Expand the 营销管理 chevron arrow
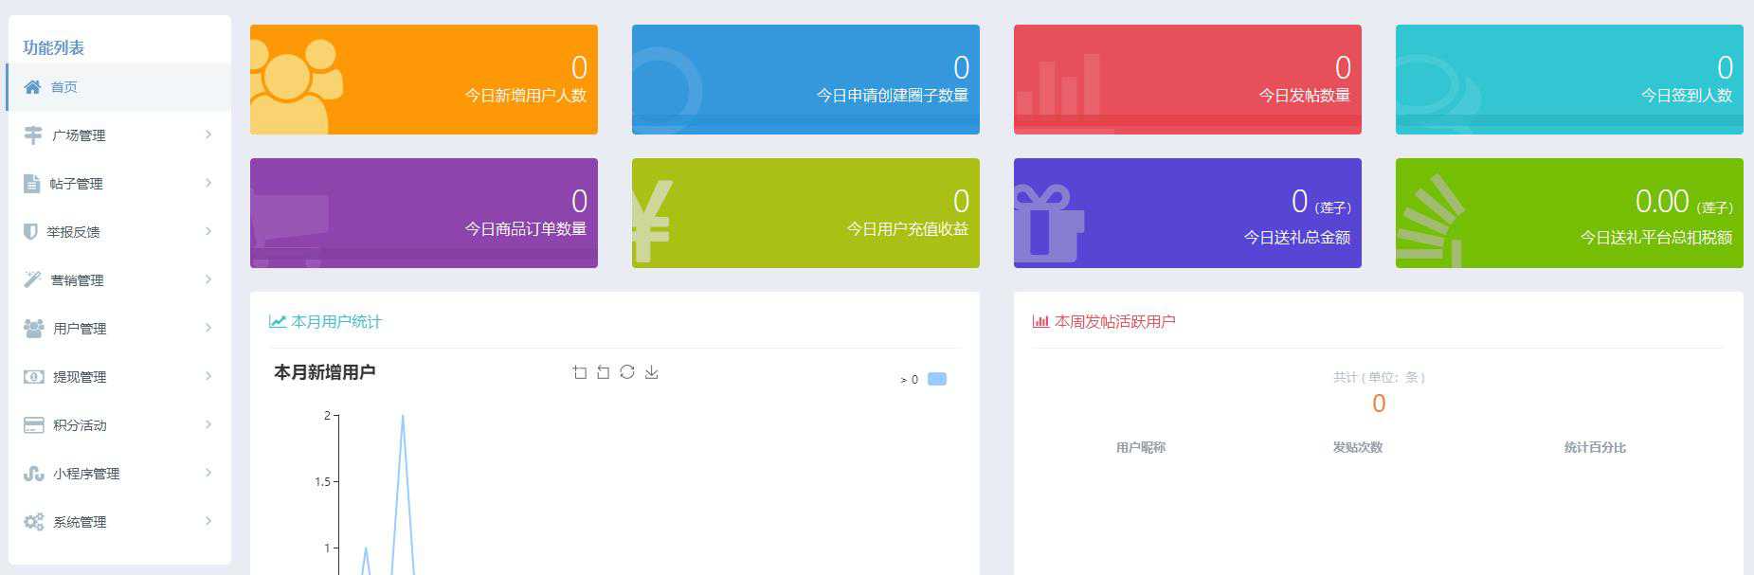Screen dimensions: 1754x575 [x=208, y=279]
